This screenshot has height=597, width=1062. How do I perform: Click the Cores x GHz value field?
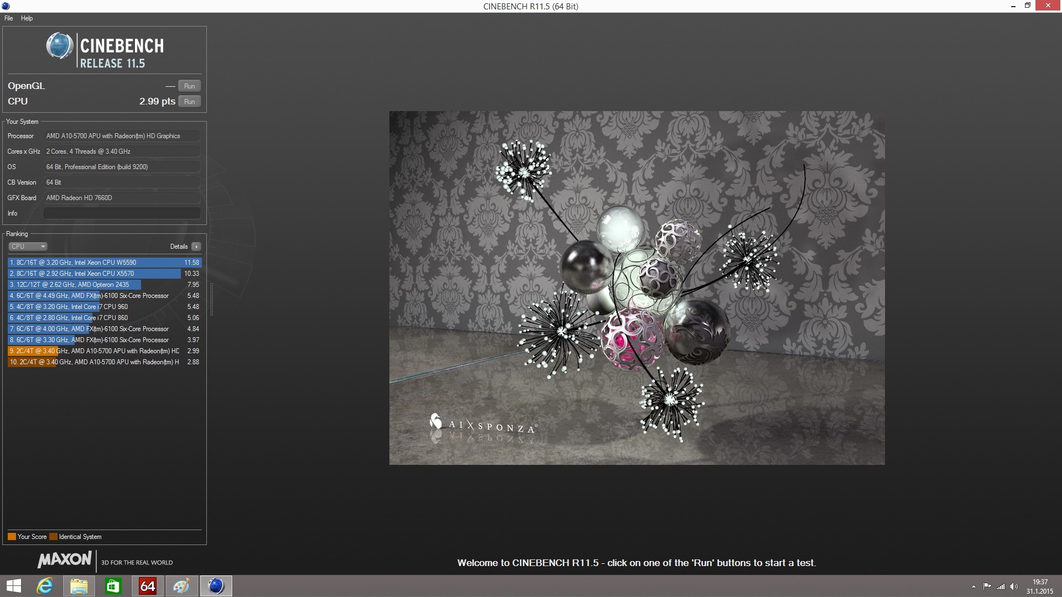click(x=122, y=151)
